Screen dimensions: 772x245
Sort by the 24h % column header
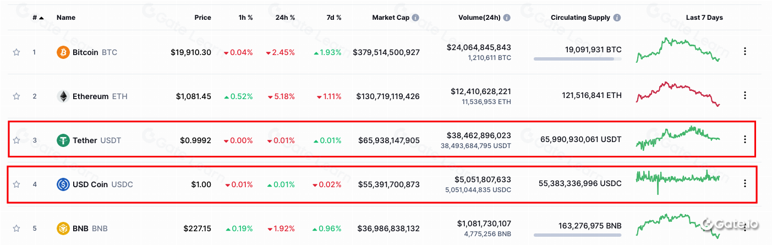point(285,18)
